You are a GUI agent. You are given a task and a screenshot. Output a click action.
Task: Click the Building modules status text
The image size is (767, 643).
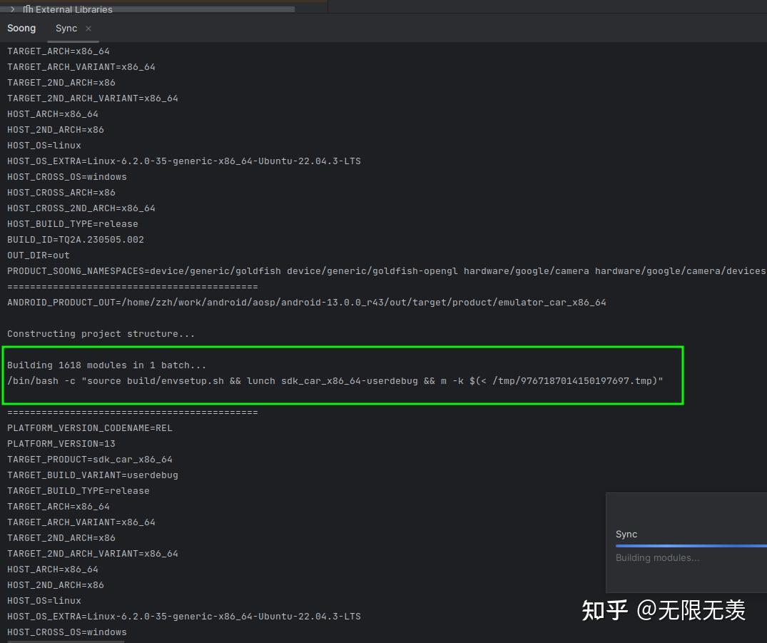coord(656,557)
